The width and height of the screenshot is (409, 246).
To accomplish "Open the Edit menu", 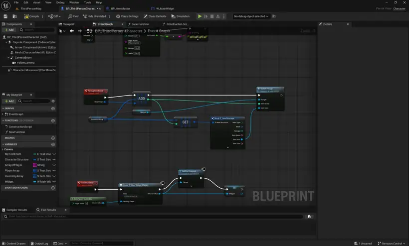I will click(26, 2).
